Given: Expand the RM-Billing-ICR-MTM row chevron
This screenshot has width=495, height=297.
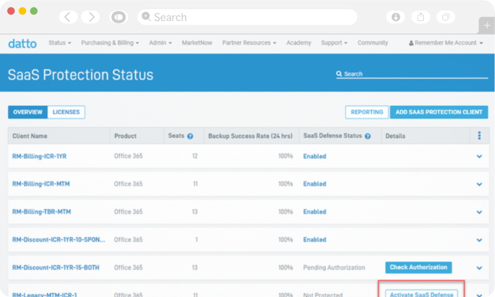Looking at the screenshot, I should (479, 184).
